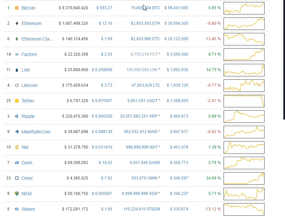Open the Bitcoin coin page link
285x217 pixels.
point(28,8)
